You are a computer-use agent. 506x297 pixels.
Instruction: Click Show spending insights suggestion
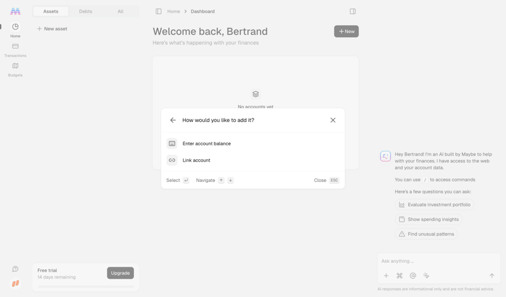tap(429, 219)
